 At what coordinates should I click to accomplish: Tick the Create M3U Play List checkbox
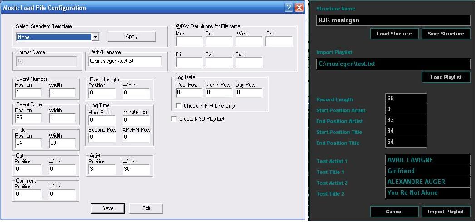pos(174,119)
